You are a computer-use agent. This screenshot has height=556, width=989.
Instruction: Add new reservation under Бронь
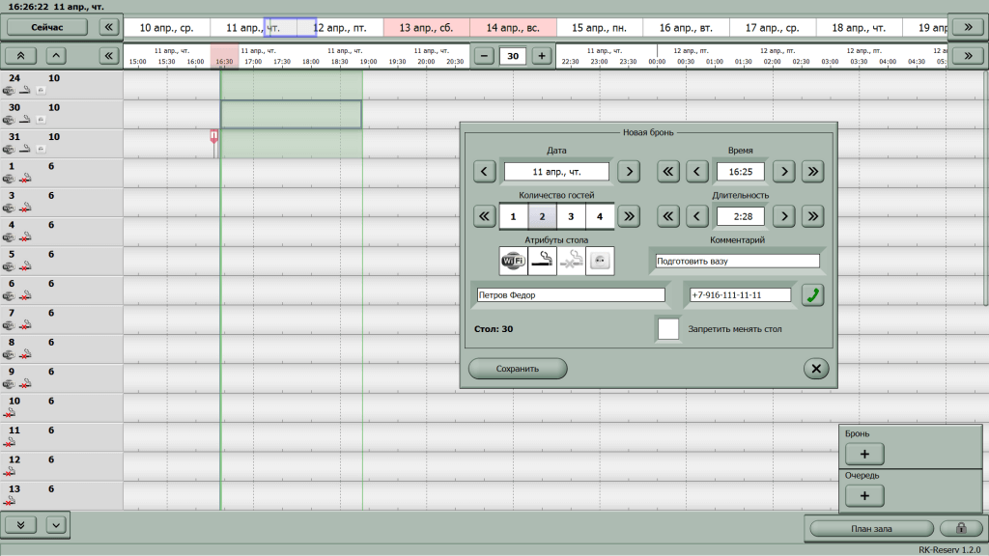(864, 454)
